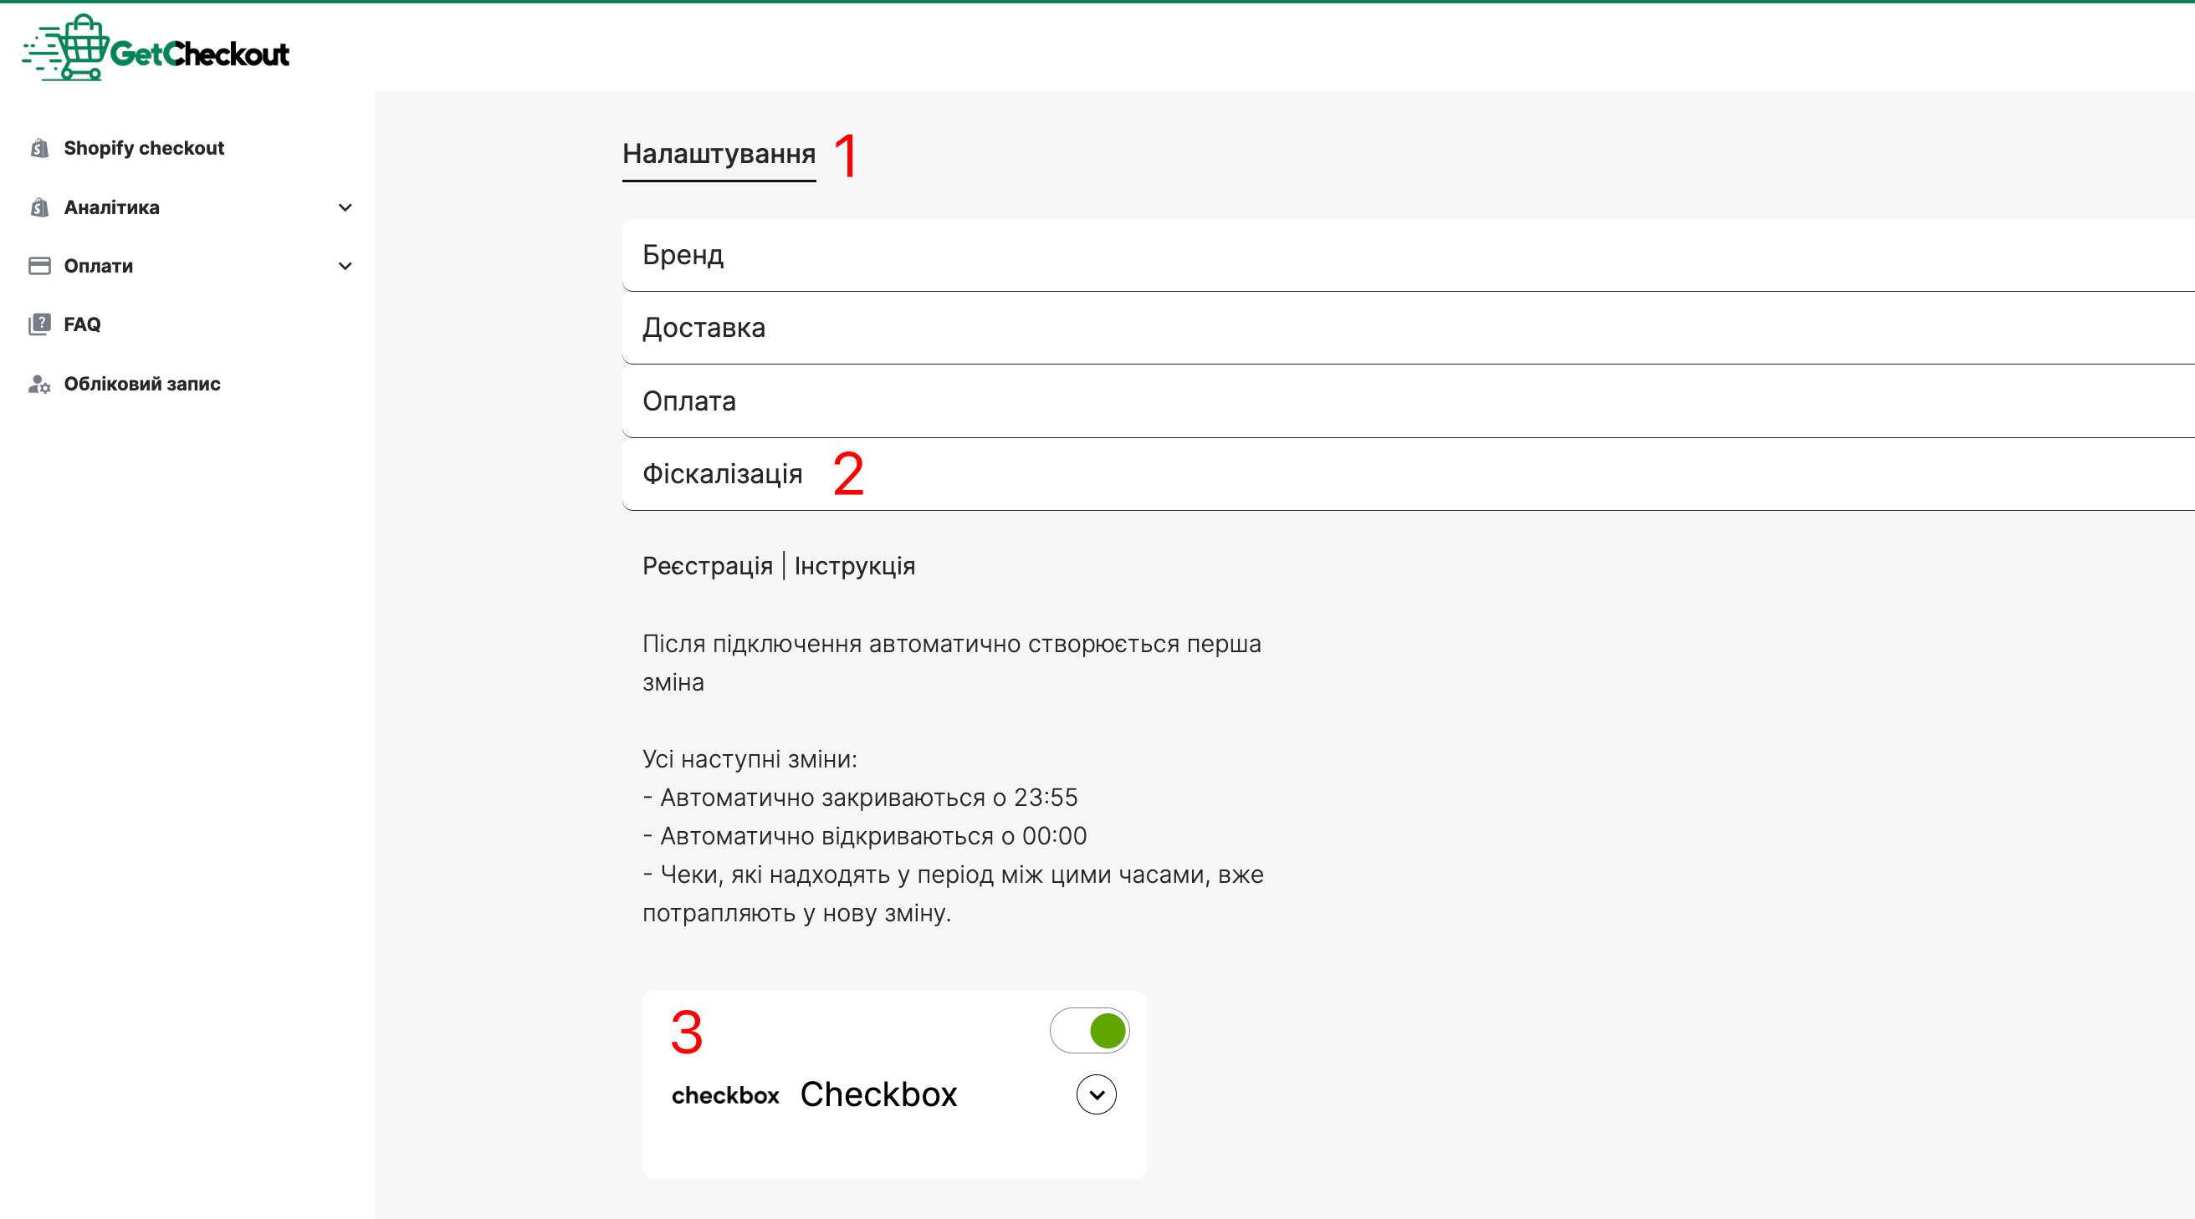Collapse the Фіскалізація section

722,473
